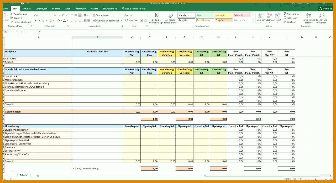
Task: Align text left in cell
Action: (x=72, y=21)
